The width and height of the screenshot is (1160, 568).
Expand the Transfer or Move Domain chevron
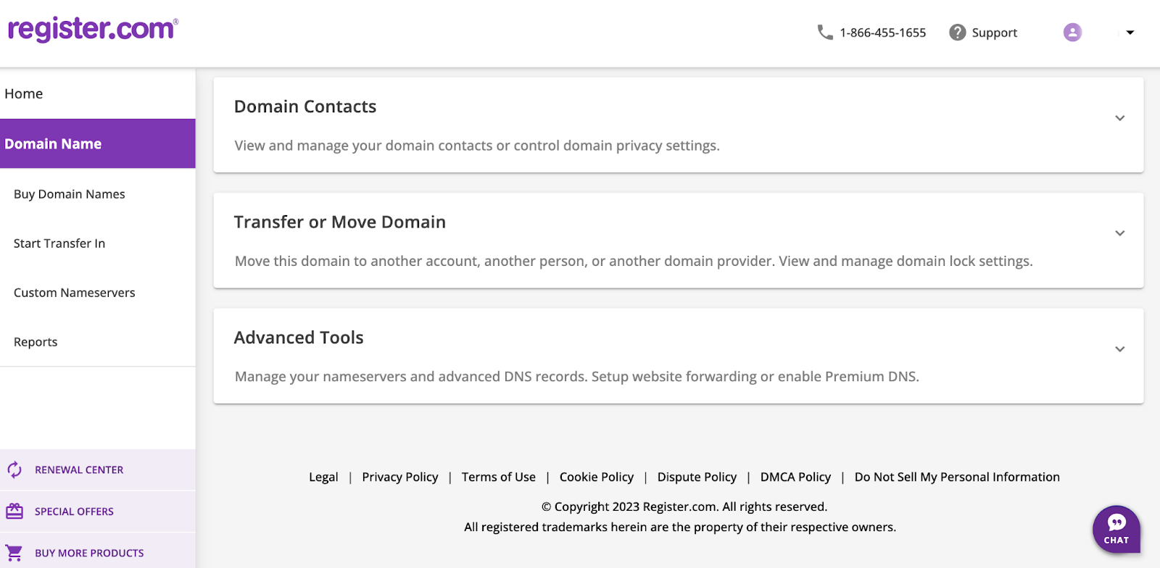pyautogui.click(x=1119, y=233)
